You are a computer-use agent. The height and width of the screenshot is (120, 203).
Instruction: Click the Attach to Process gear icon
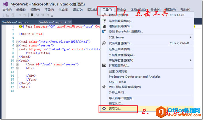(104, 15)
